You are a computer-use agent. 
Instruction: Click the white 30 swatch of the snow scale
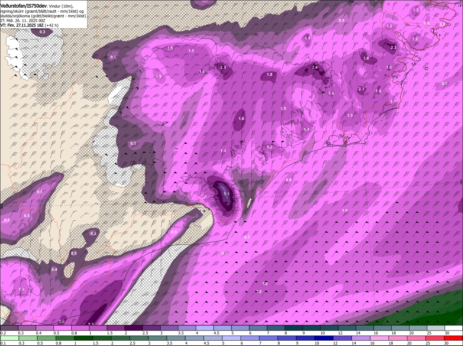[454, 328]
